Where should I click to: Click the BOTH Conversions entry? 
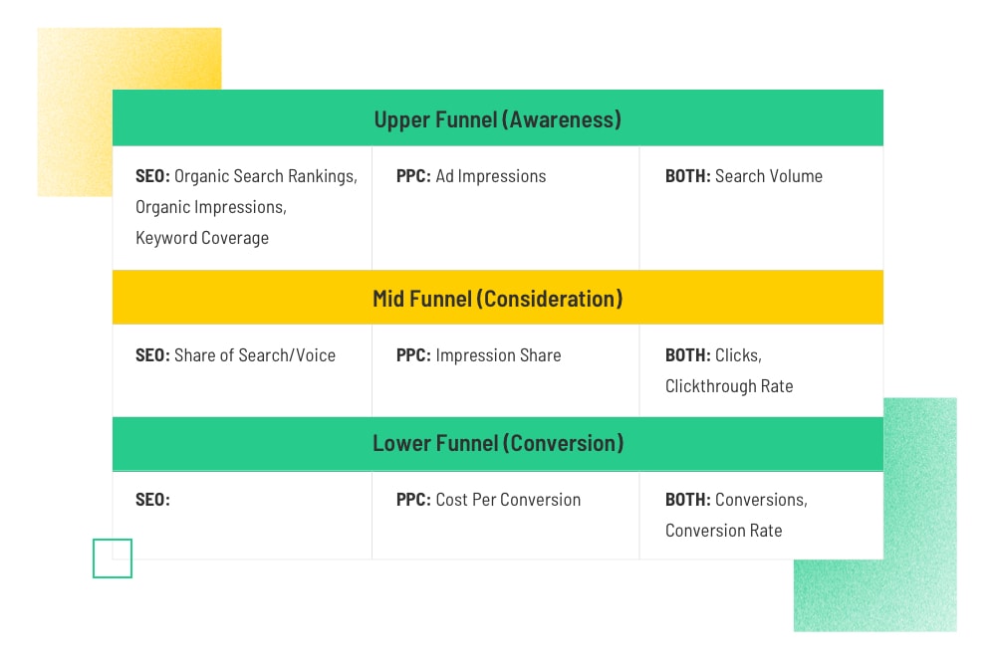click(736, 500)
